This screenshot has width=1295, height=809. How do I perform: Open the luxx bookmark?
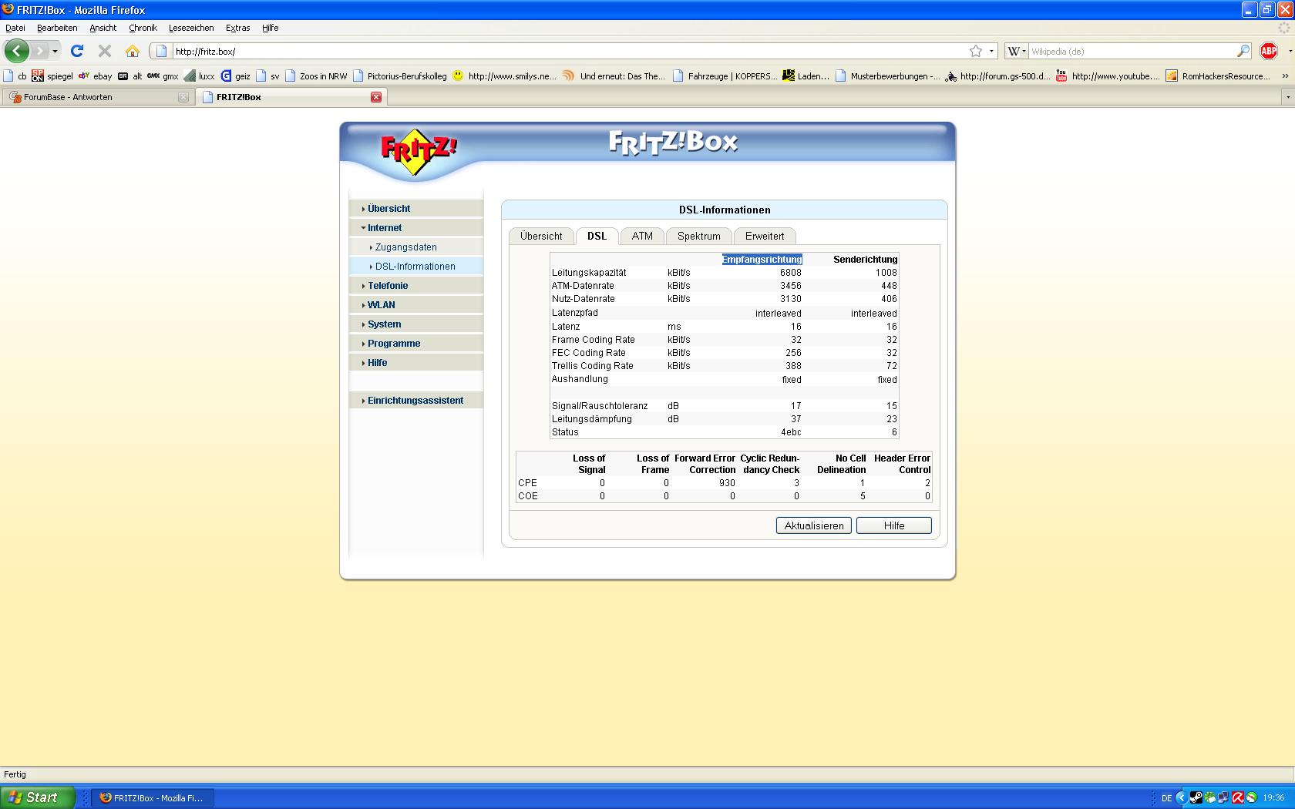click(x=199, y=76)
